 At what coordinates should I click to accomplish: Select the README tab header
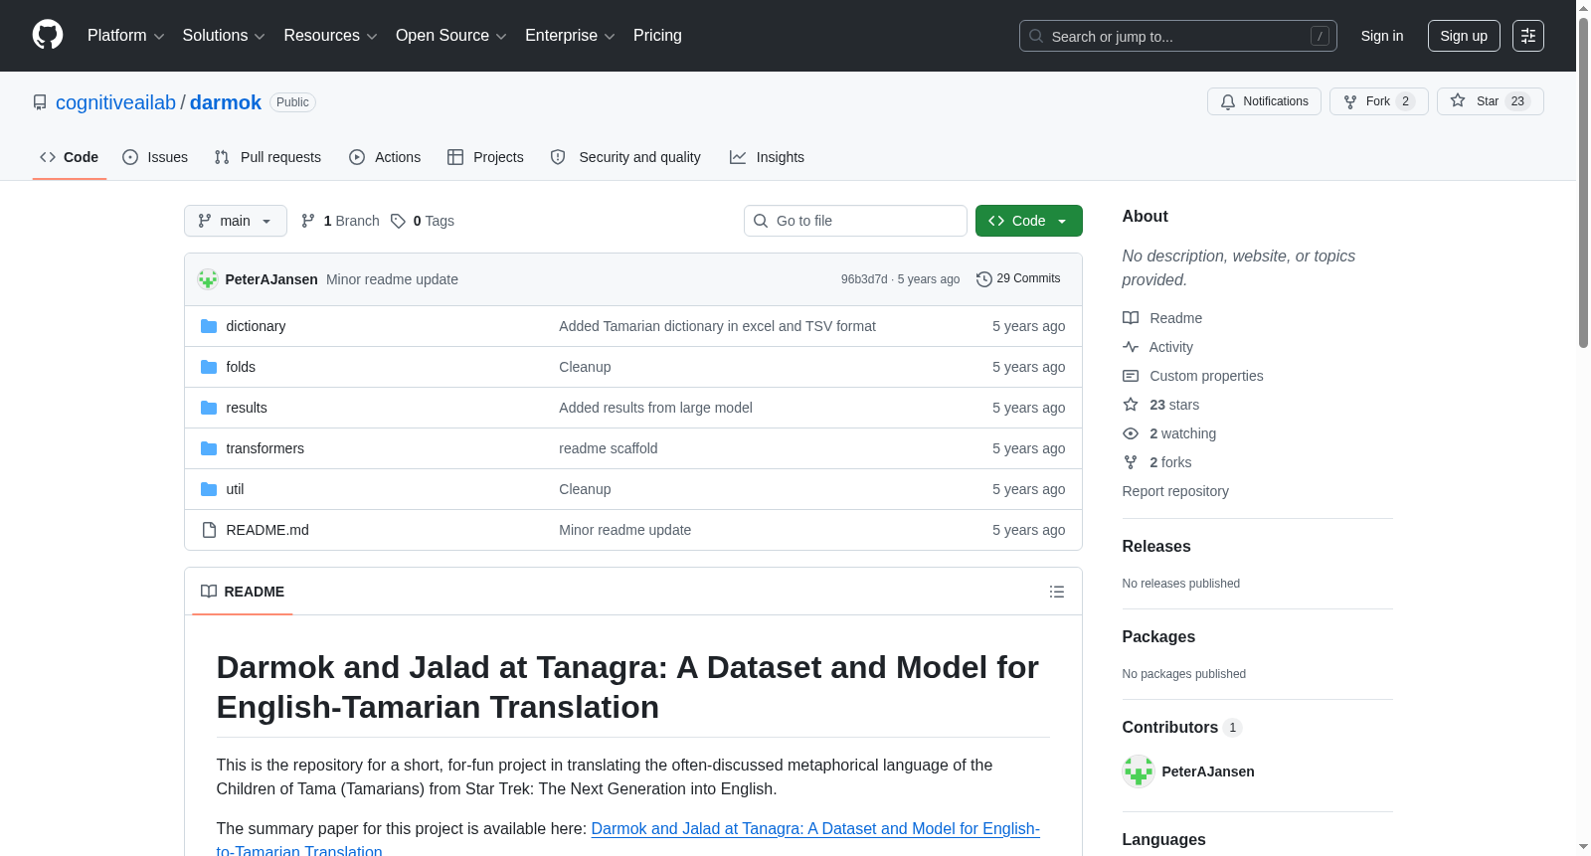(x=243, y=592)
